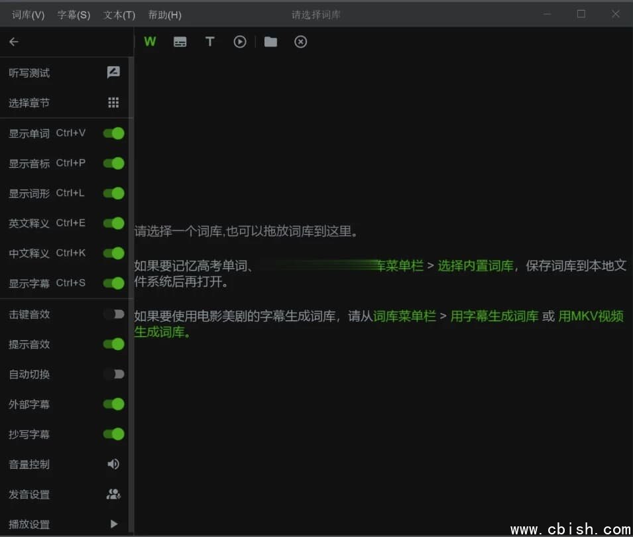This screenshot has height=537, width=633.
Task: Select the W word display mode icon
Action: [x=150, y=41]
